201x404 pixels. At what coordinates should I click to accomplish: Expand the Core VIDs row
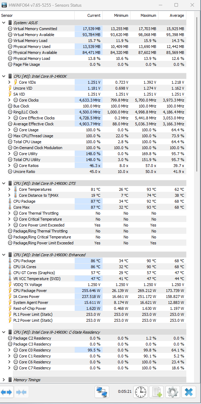tap(9, 82)
